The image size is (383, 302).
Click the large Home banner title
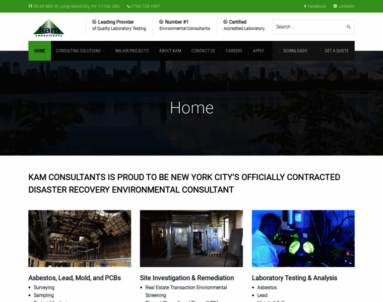191,108
